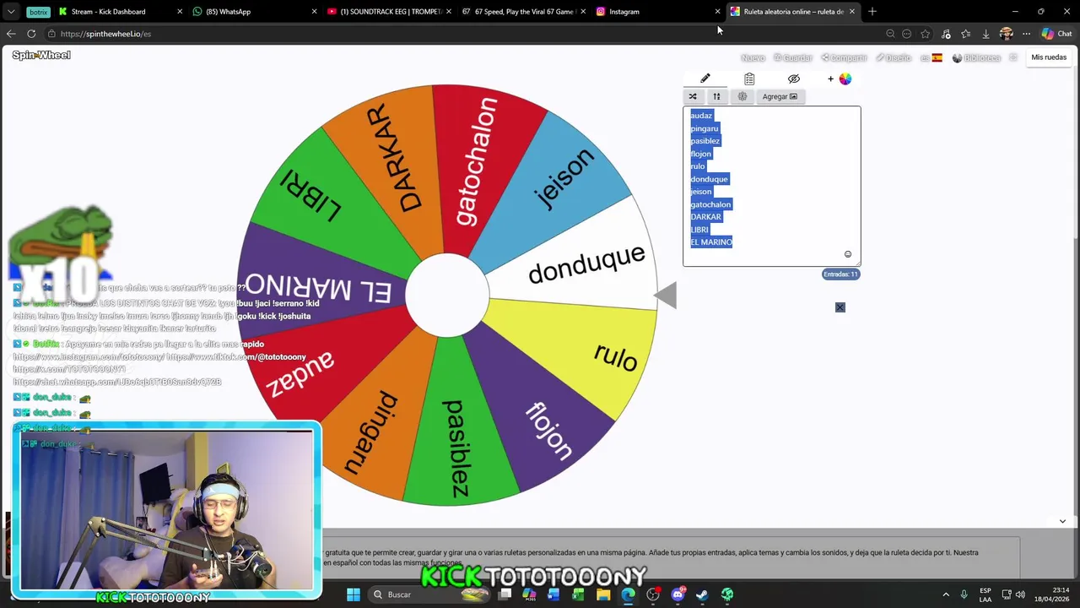The height and width of the screenshot is (608, 1080).
Task: Add a new wheel with the color plus icon
Action: (840, 79)
